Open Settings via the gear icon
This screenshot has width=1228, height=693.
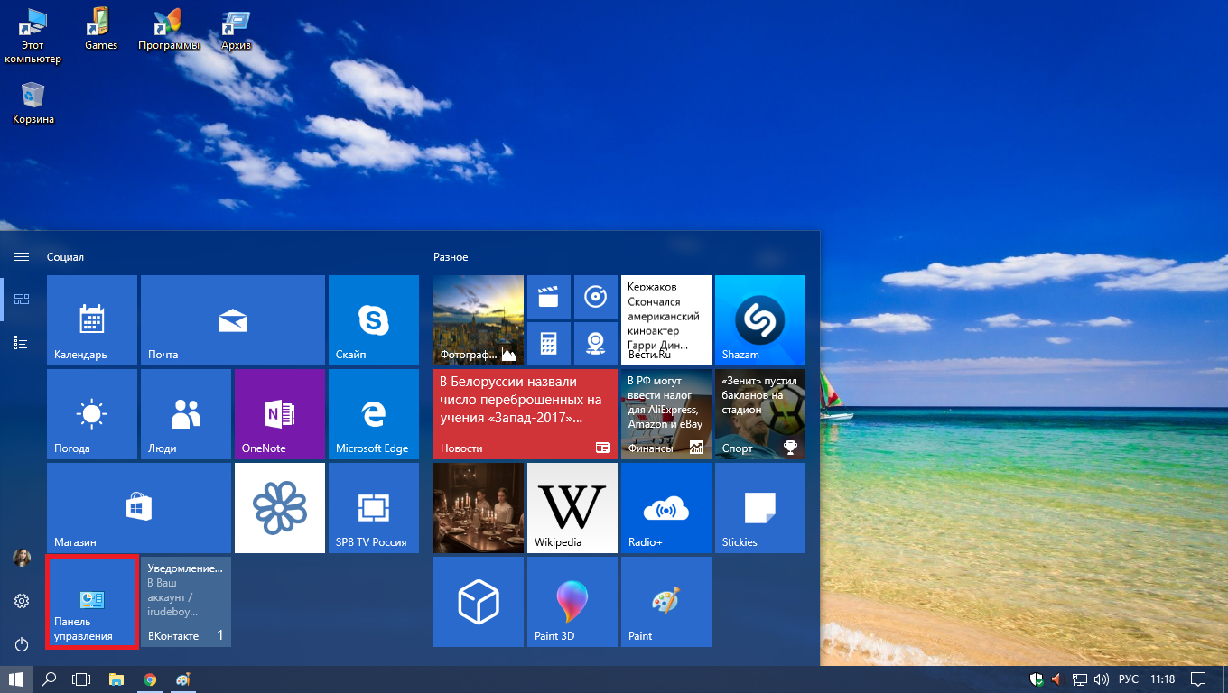pos(22,601)
